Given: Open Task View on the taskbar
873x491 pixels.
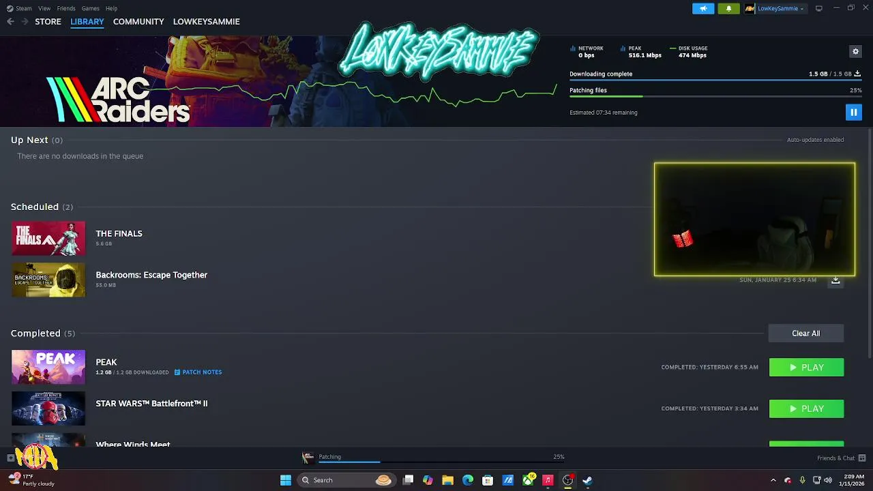Looking at the screenshot, I should (408, 480).
